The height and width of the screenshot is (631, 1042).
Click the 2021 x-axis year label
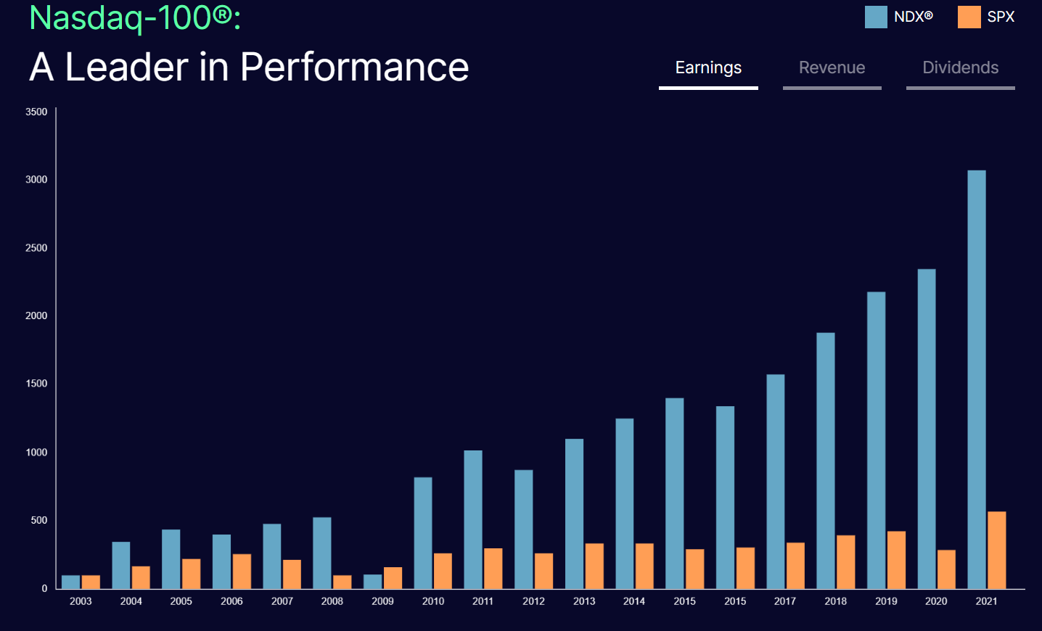986,601
